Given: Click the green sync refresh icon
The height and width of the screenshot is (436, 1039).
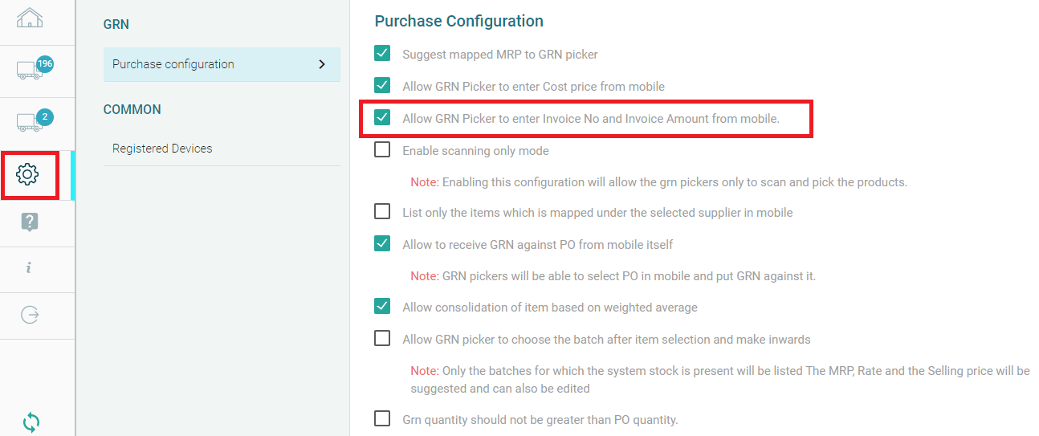Looking at the screenshot, I should [x=31, y=422].
